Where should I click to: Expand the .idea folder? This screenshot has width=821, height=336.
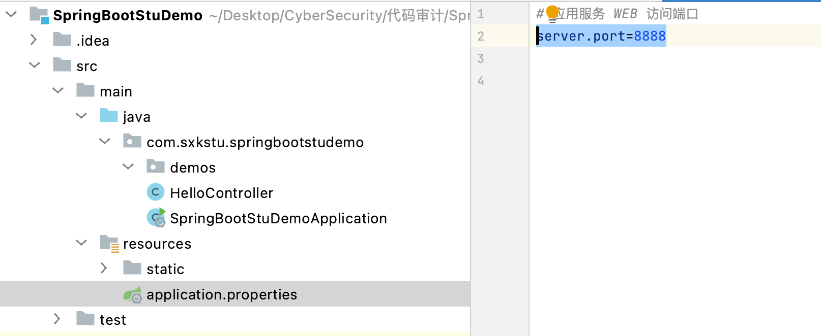pyautogui.click(x=34, y=40)
